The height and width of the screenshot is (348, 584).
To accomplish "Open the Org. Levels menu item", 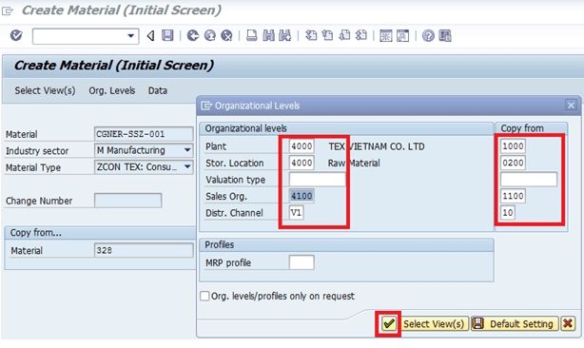I will tap(111, 90).
